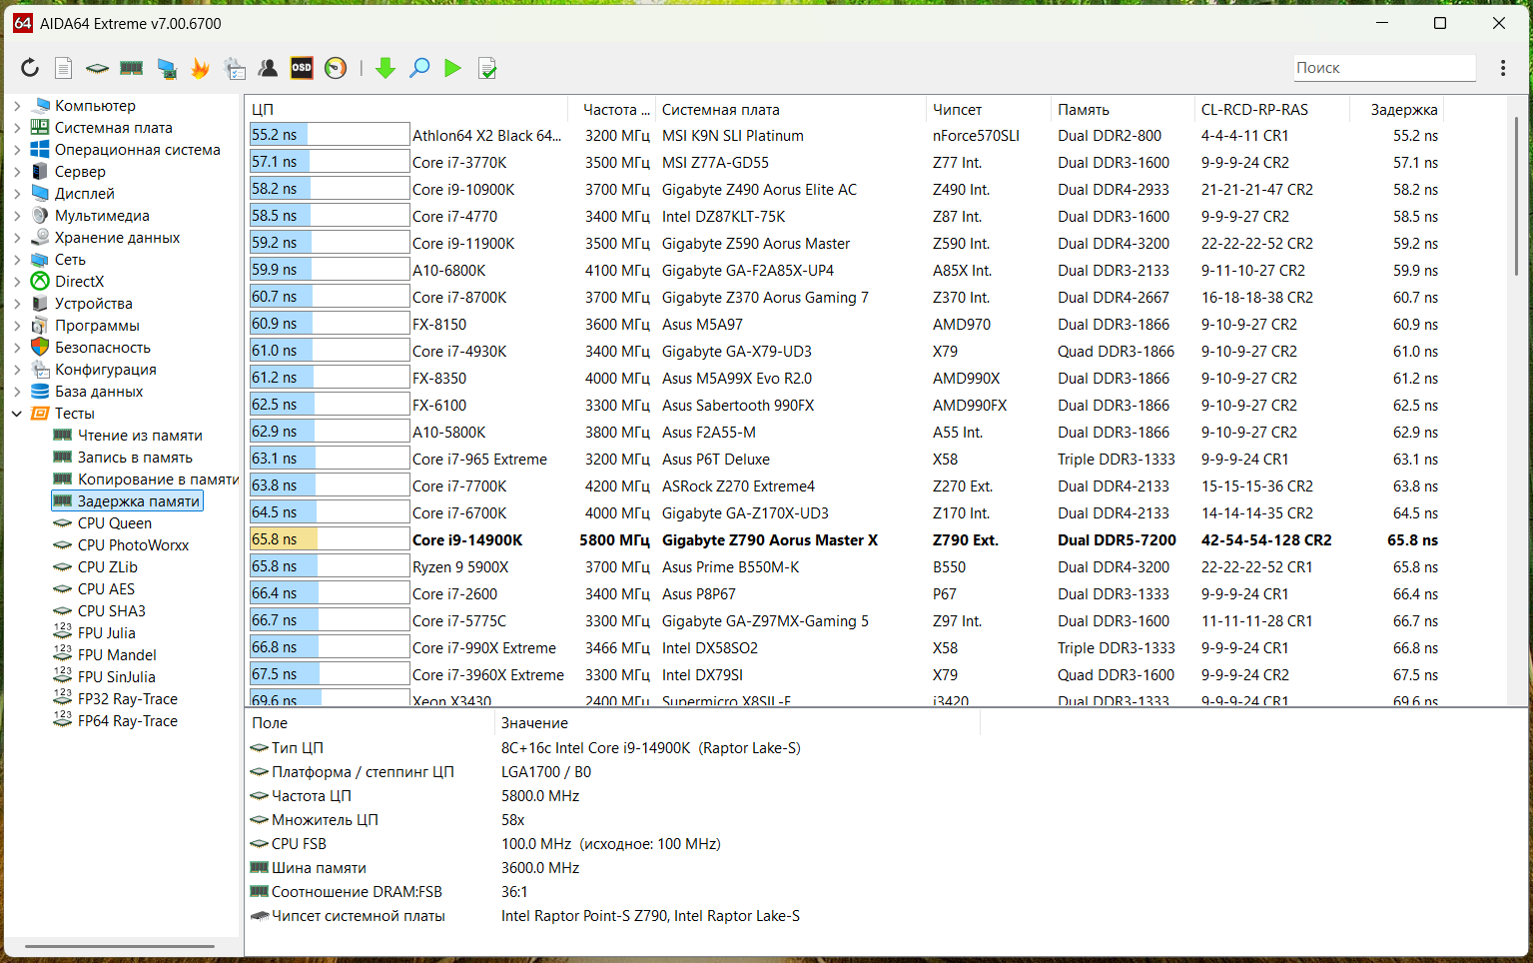The height and width of the screenshot is (963, 1533).
Task: Click the sidebar horizontal scrollbar
Action: 120,945
